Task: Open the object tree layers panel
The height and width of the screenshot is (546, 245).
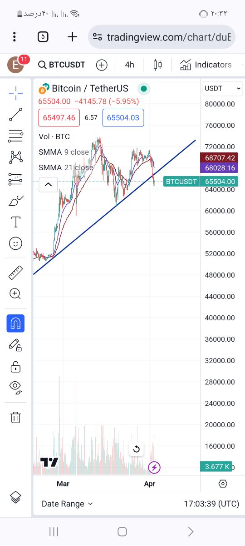Action: [x=15, y=497]
